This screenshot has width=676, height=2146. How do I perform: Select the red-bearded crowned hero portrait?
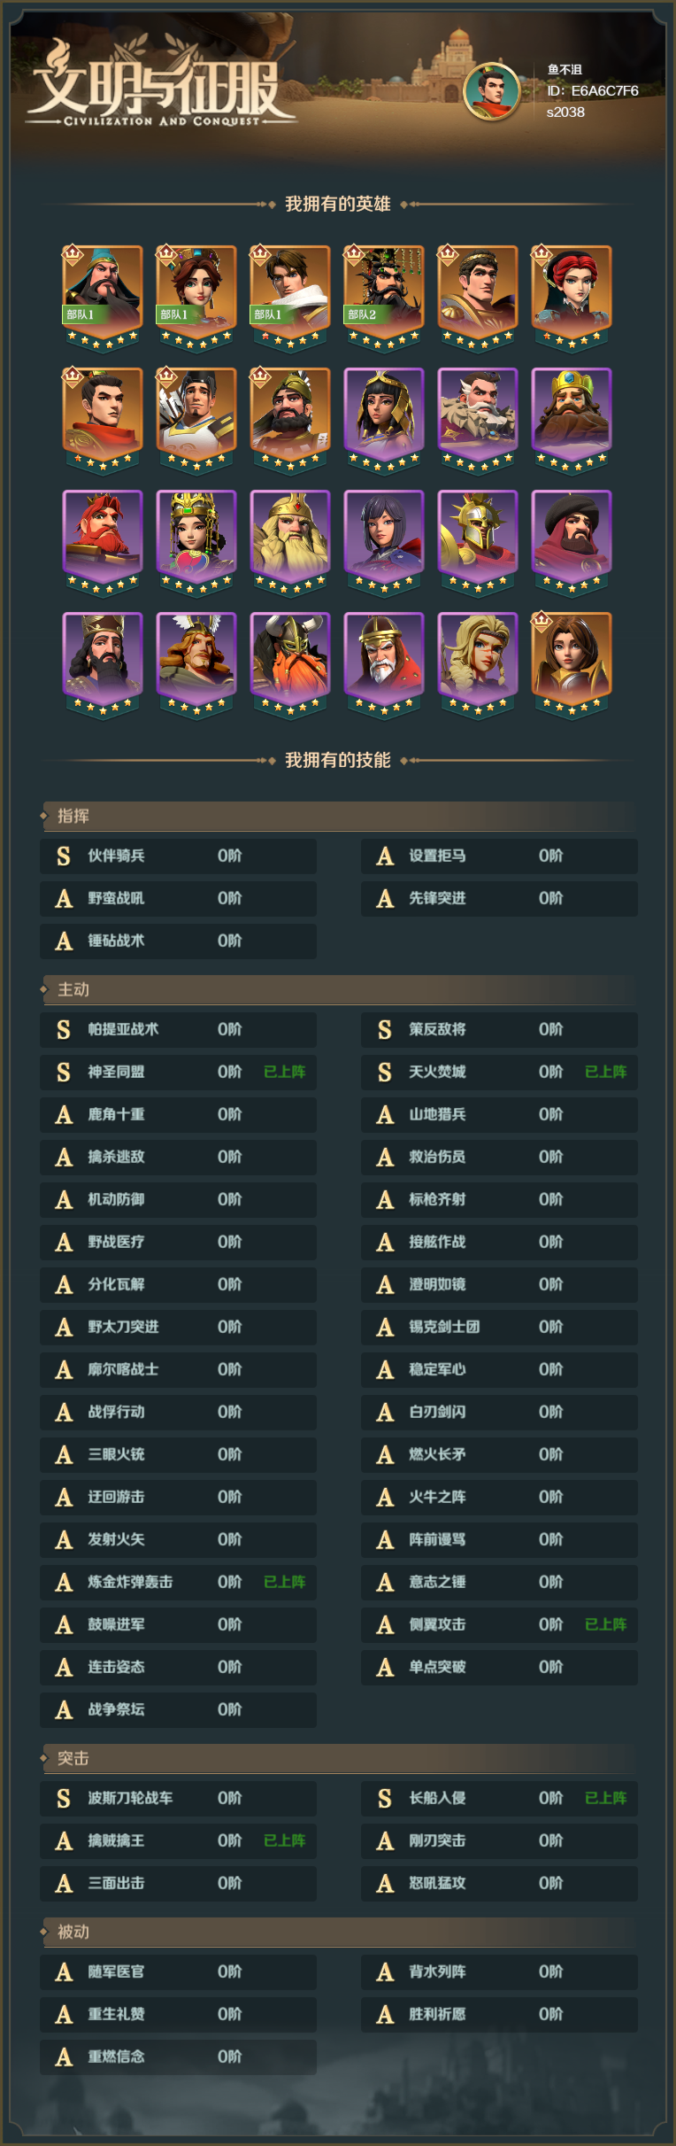click(103, 542)
